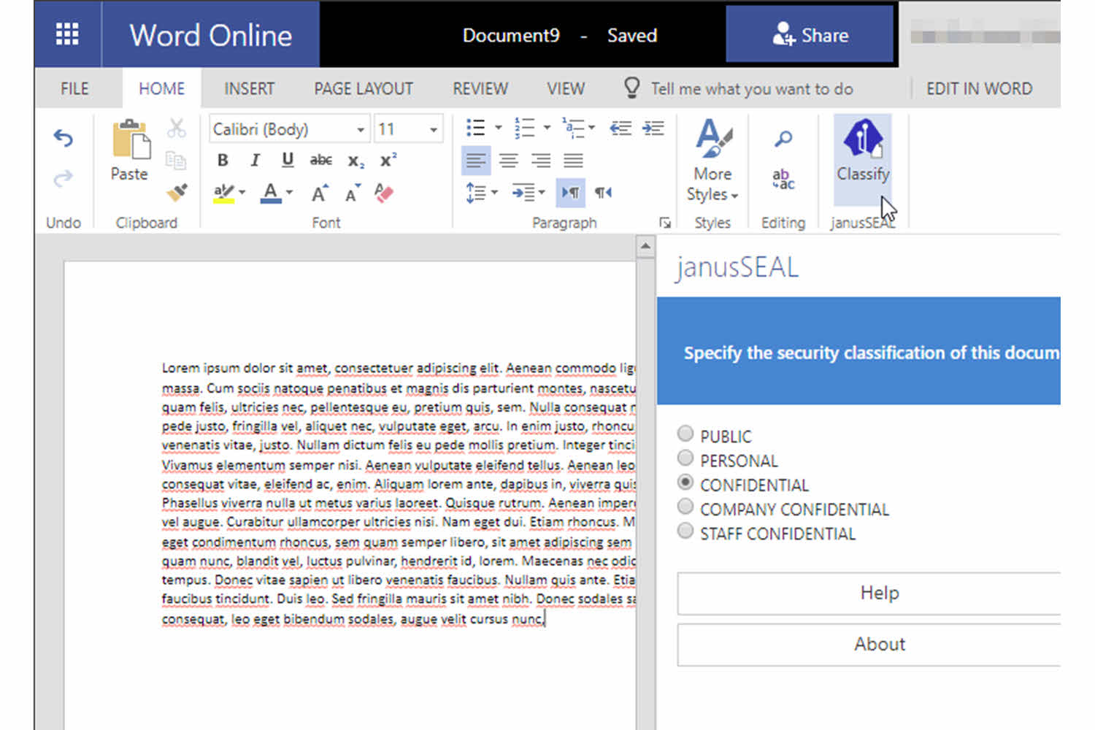Click the Find magnifier icon in Editing group
The width and height of the screenshot is (1095, 730).
click(782, 137)
